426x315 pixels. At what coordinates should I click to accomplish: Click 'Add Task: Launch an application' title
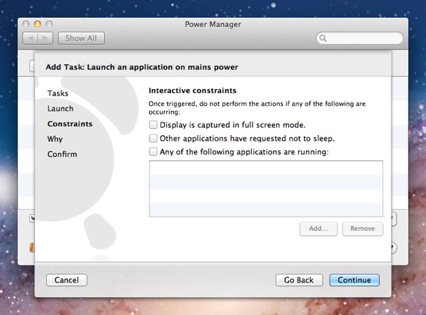142,67
